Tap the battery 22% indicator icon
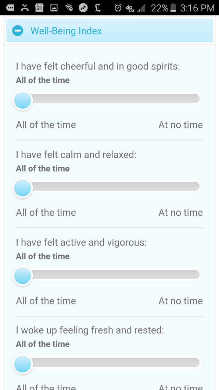 click(x=173, y=8)
